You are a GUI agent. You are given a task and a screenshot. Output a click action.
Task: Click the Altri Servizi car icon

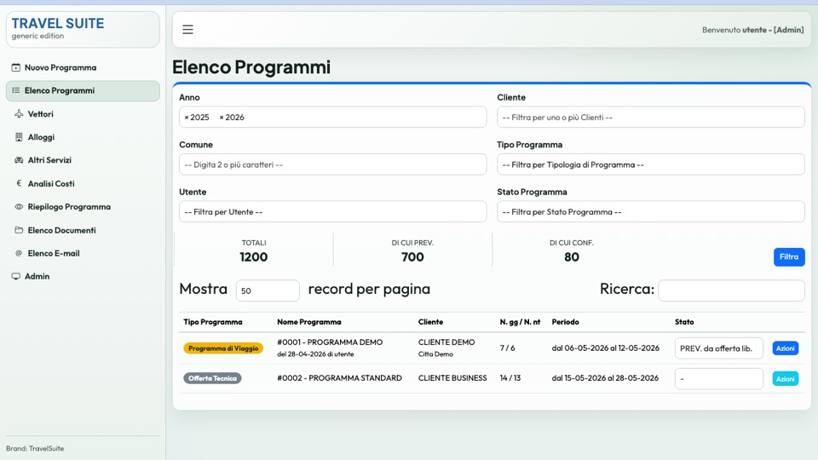click(19, 160)
